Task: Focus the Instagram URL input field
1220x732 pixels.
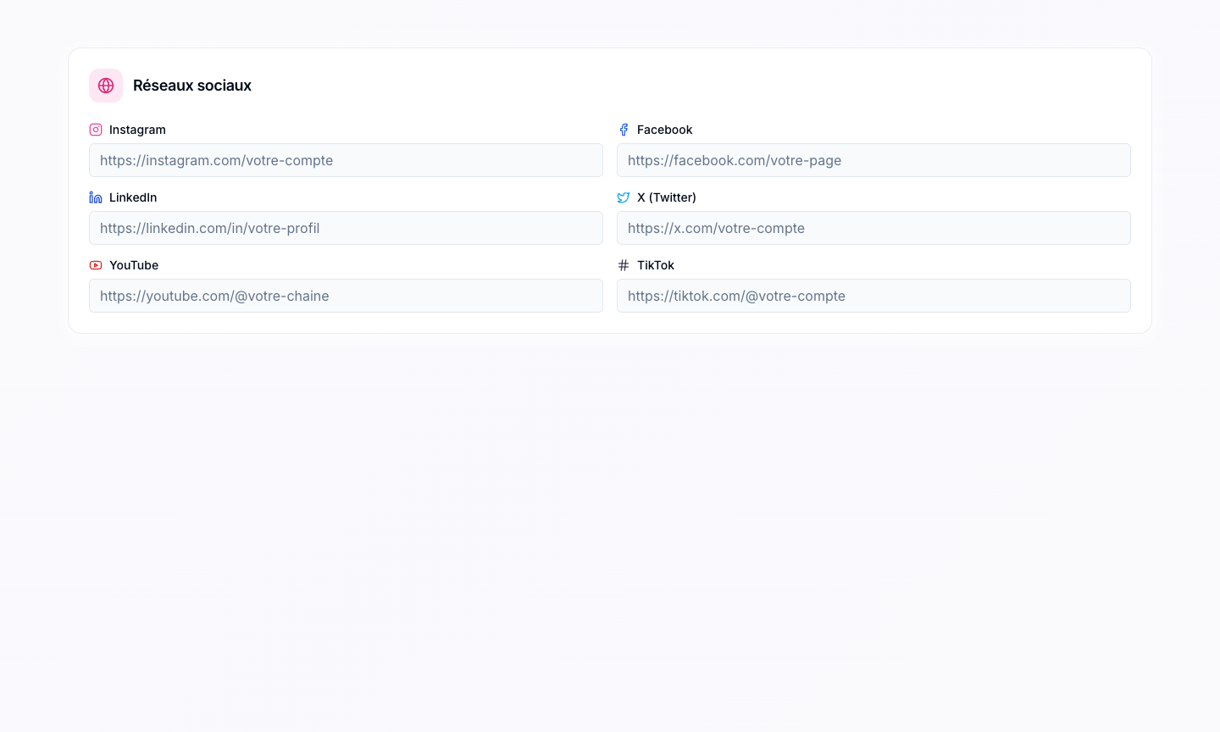Action: pyautogui.click(x=346, y=160)
